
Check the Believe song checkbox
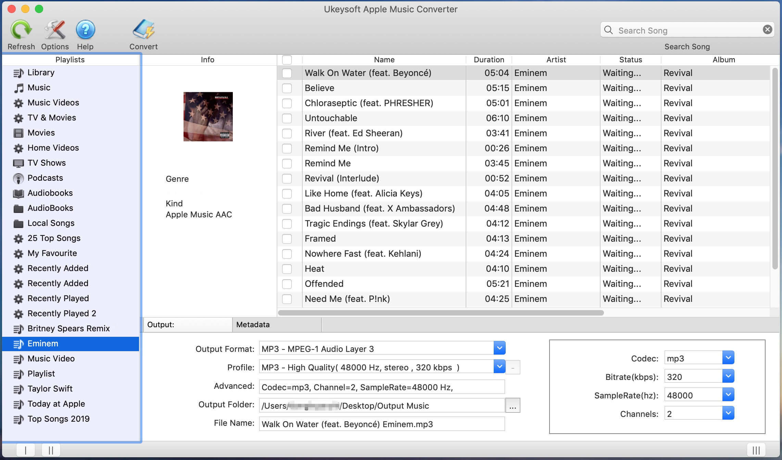287,88
